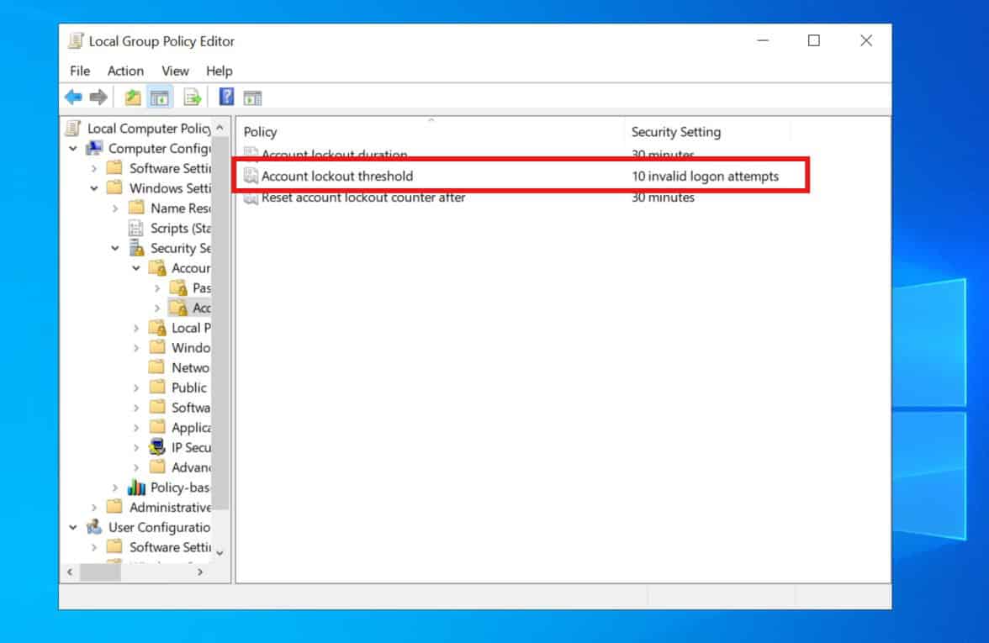Collapse the User Configuration node

coord(73,528)
